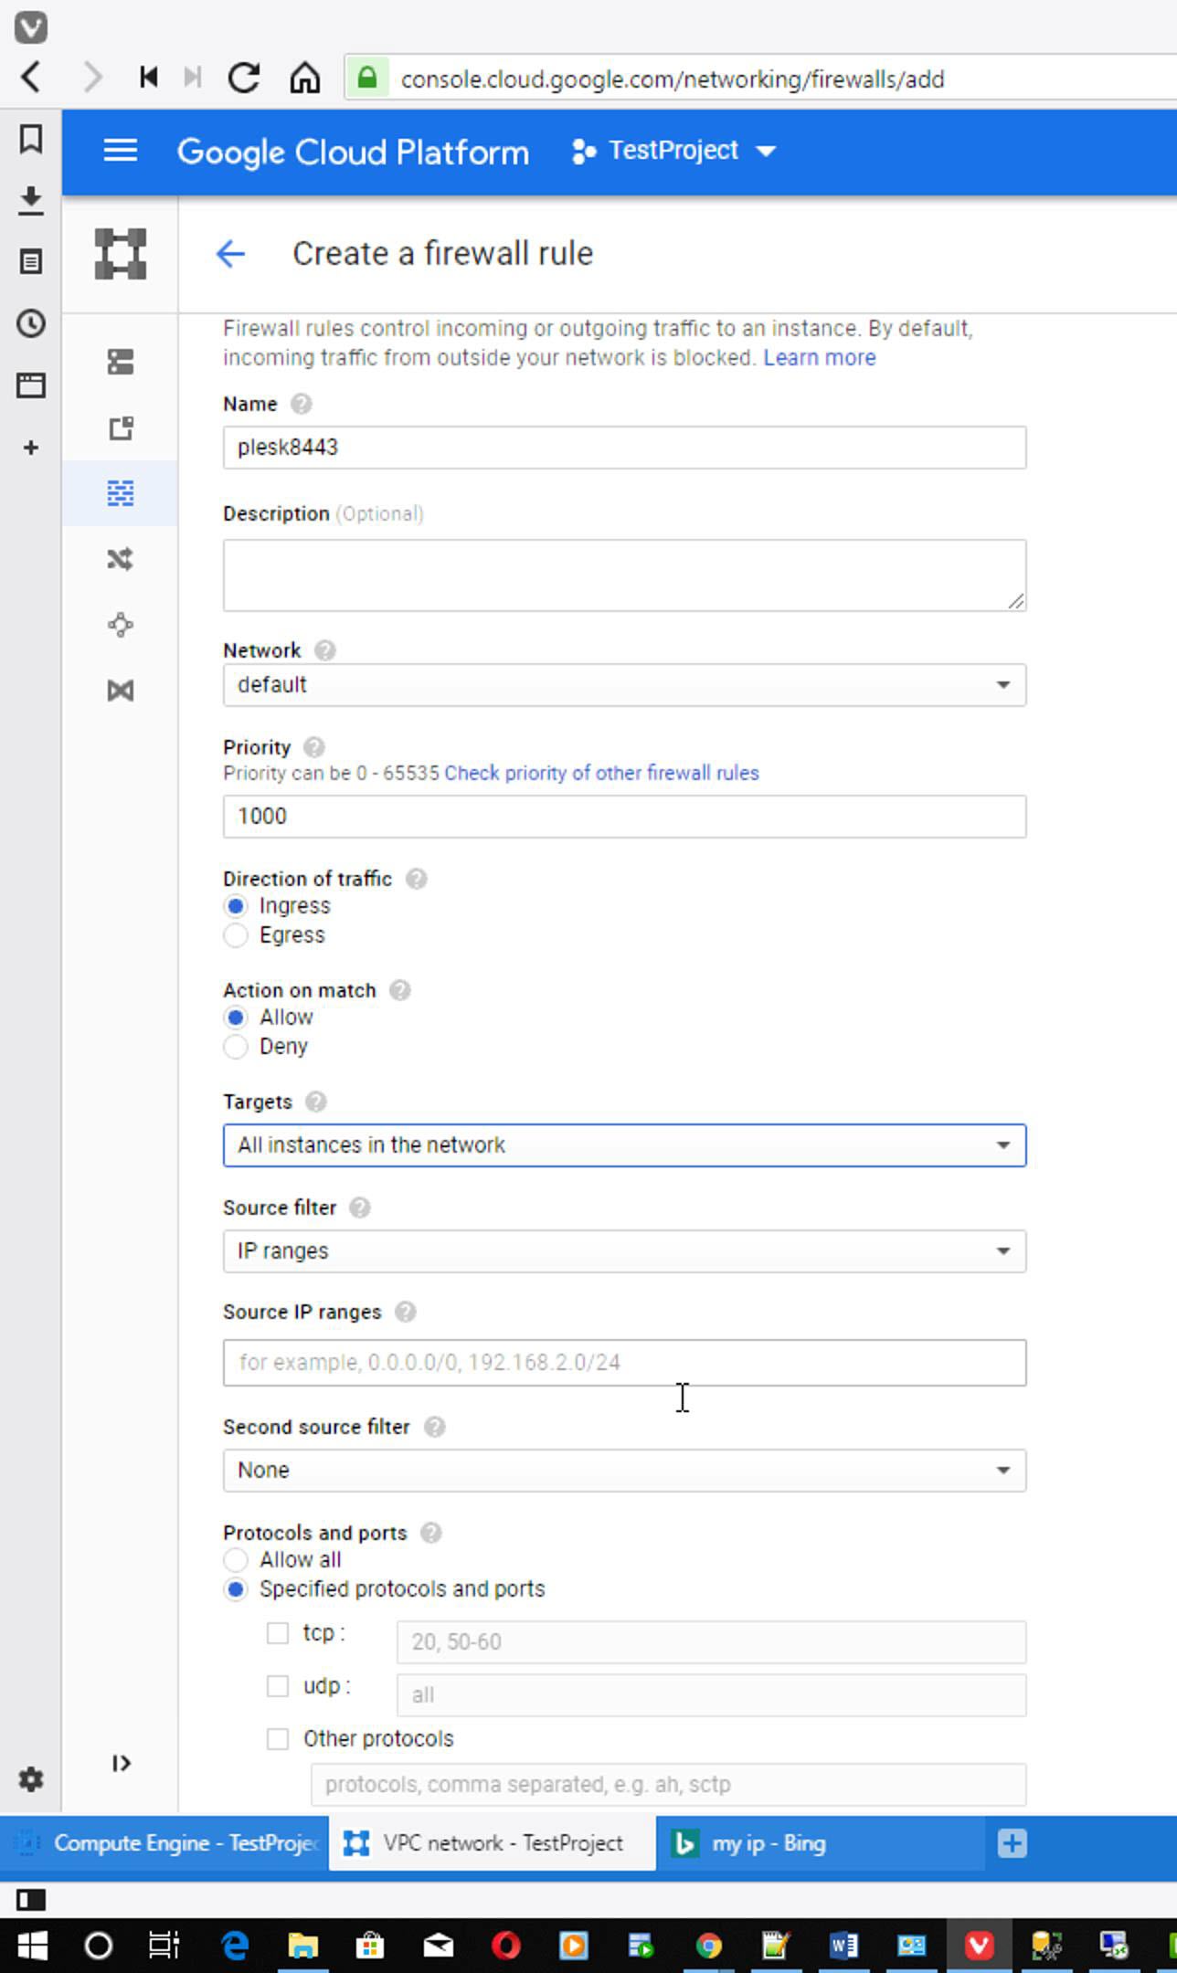Open the Vivaldi history panel clock icon
This screenshot has height=1973, width=1177.
point(31,323)
